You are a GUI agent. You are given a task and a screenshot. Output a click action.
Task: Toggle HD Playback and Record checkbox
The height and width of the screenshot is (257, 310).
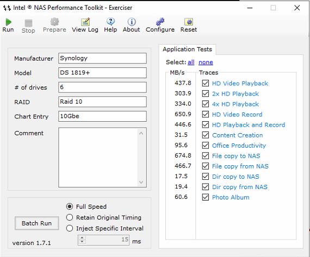(x=206, y=124)
